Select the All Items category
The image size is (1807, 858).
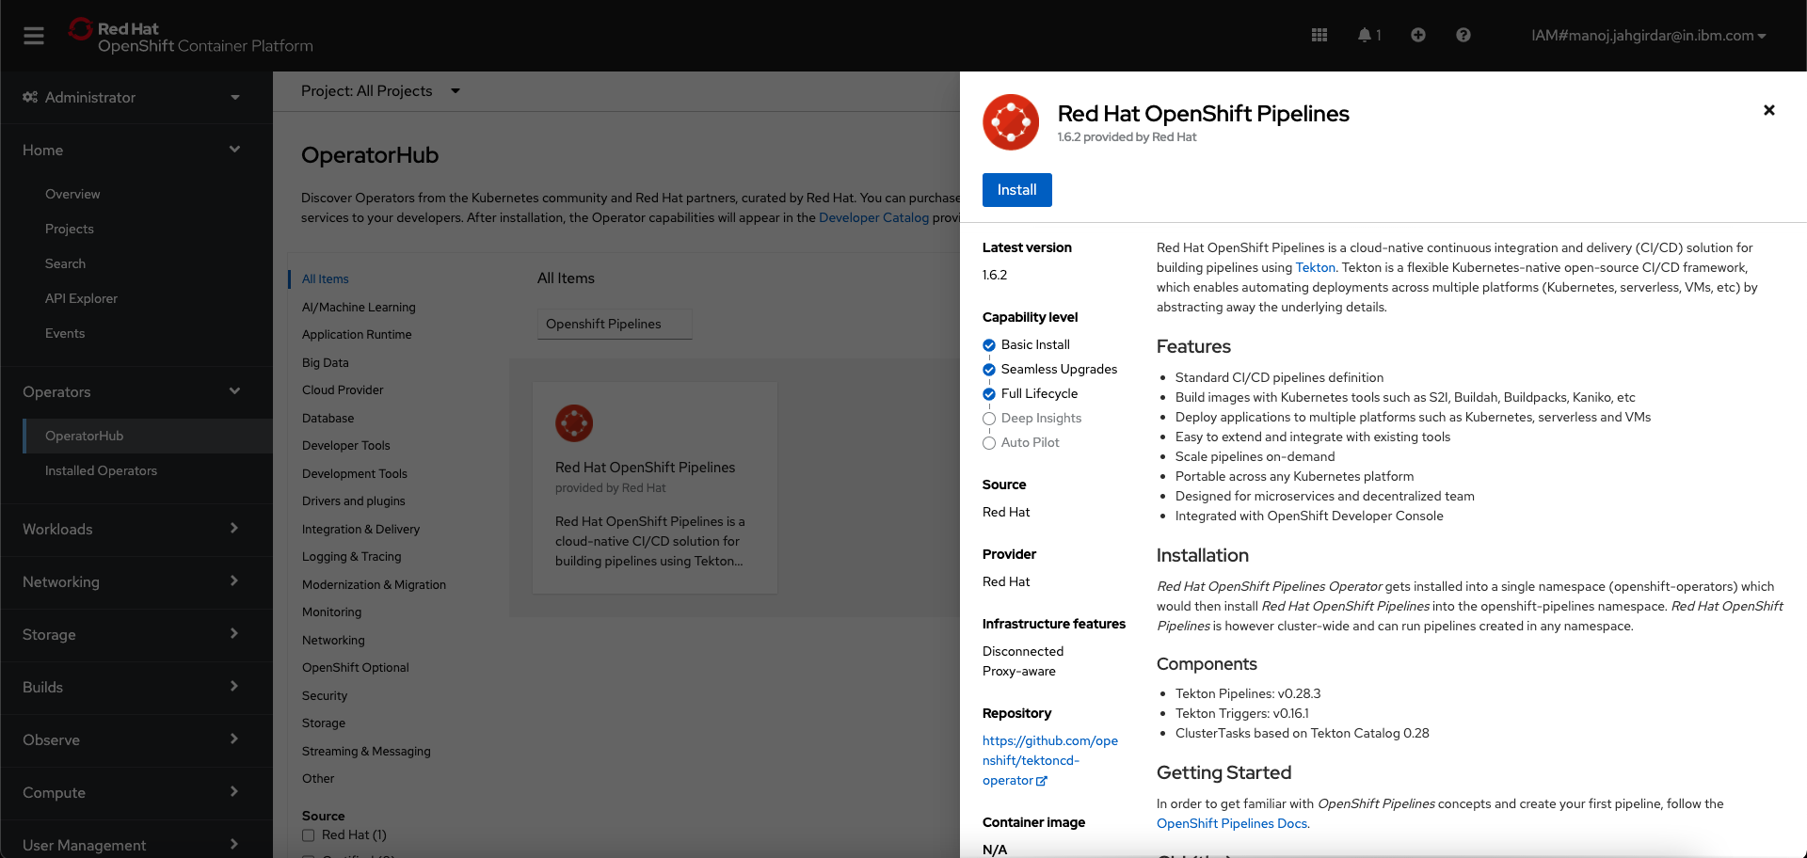click(x=326, y=279)
